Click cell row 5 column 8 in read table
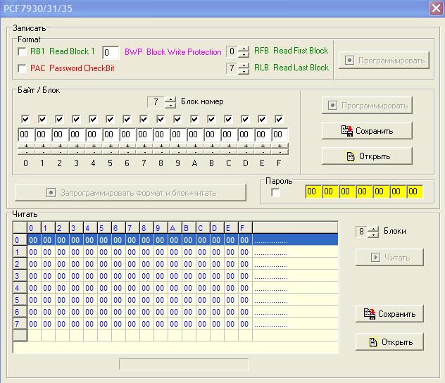 point(146,300)
